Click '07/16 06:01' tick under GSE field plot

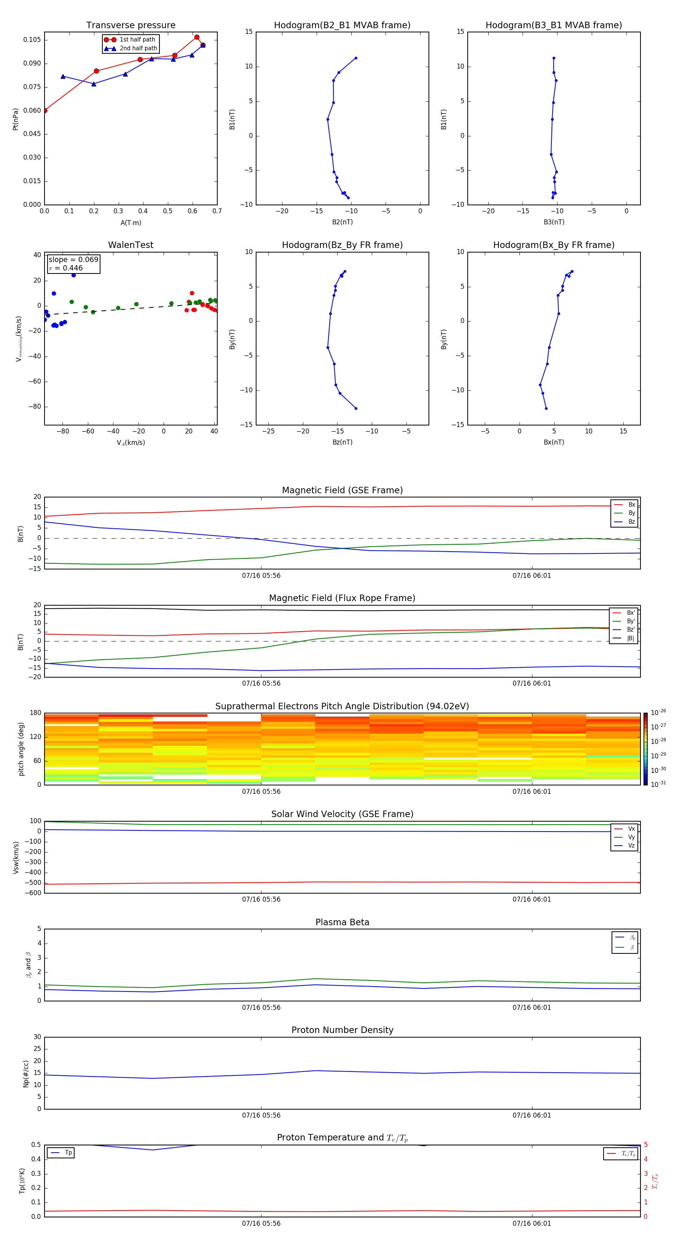pos(532,576)
